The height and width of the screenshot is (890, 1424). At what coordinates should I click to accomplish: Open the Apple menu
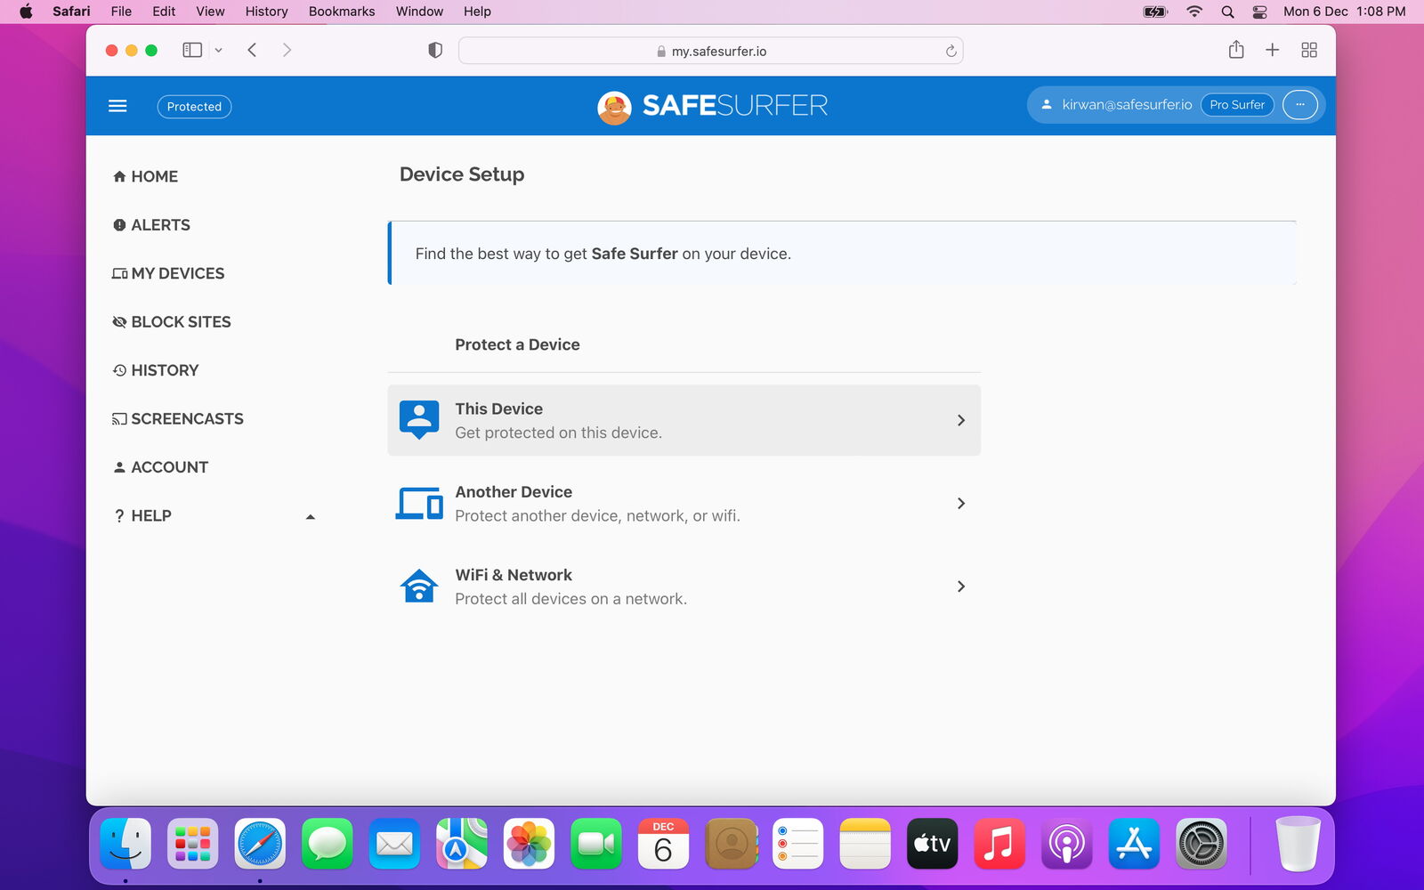click(26, 12)
